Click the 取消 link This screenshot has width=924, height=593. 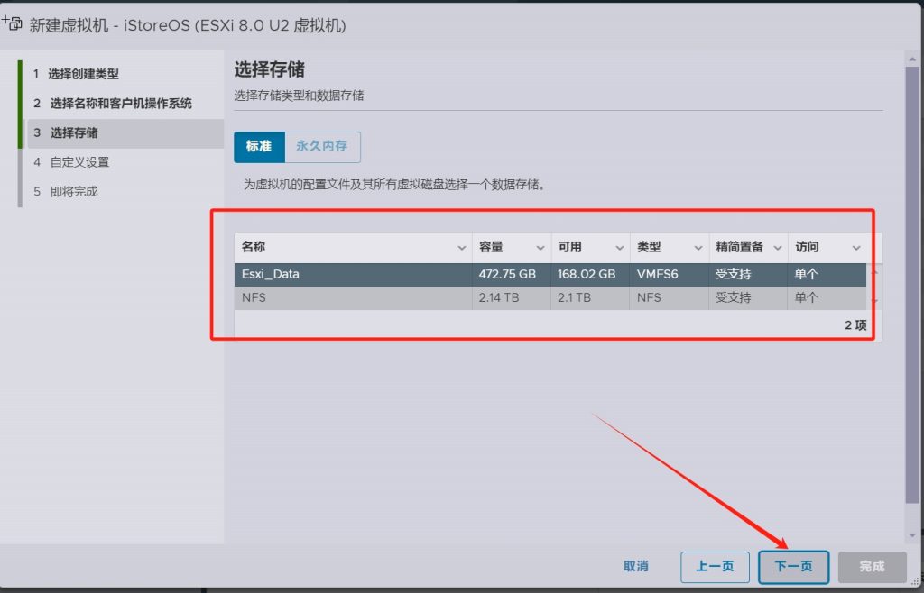pyautogui.click(x=636, y=566)
